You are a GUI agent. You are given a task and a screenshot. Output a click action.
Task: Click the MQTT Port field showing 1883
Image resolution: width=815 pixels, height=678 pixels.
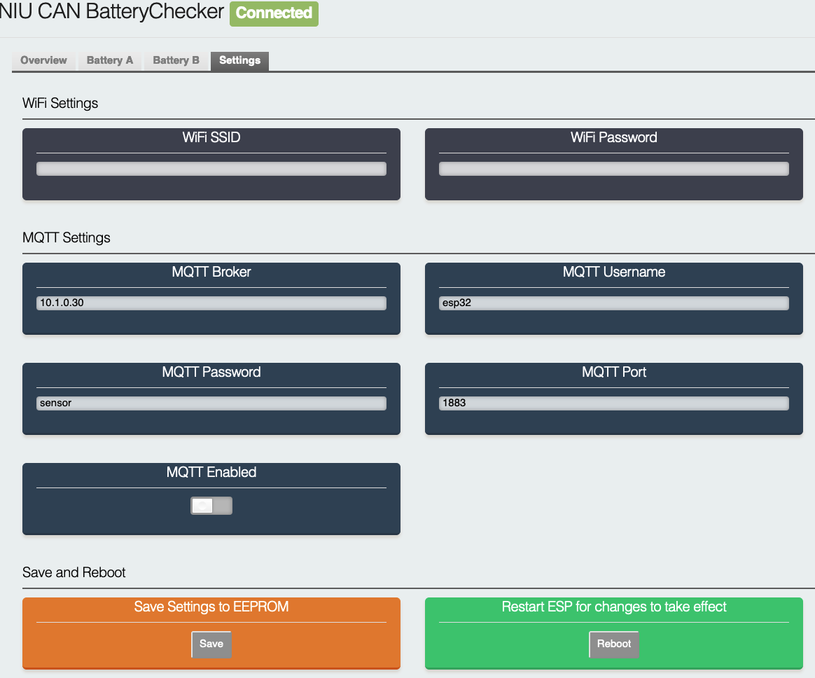pos(613,403)
